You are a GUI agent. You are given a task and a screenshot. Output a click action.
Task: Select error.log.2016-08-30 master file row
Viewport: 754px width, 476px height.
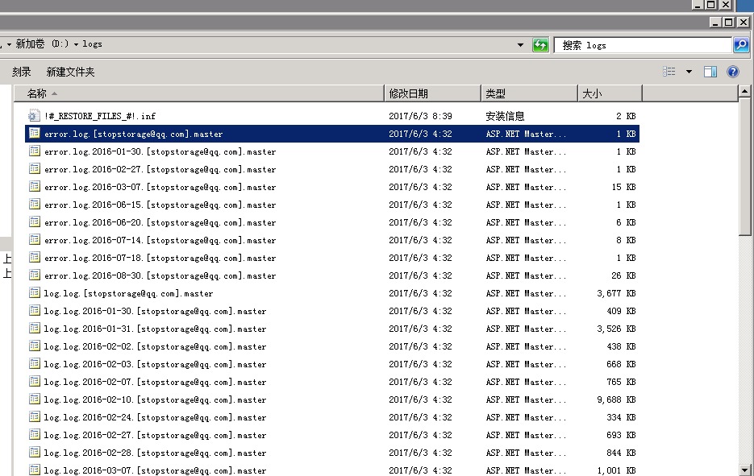pyautogui.click(x=160, y=275)
